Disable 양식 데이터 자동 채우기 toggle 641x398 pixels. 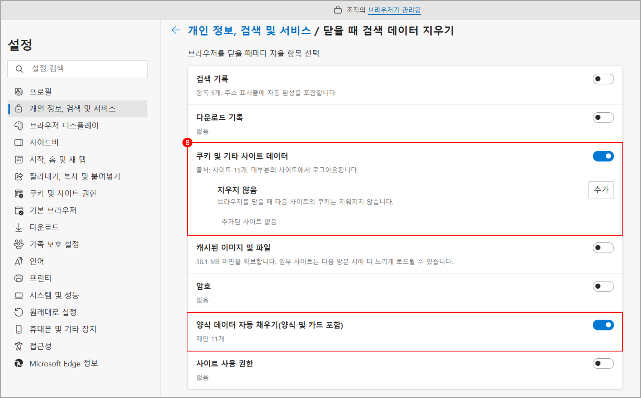click(603, 325)
